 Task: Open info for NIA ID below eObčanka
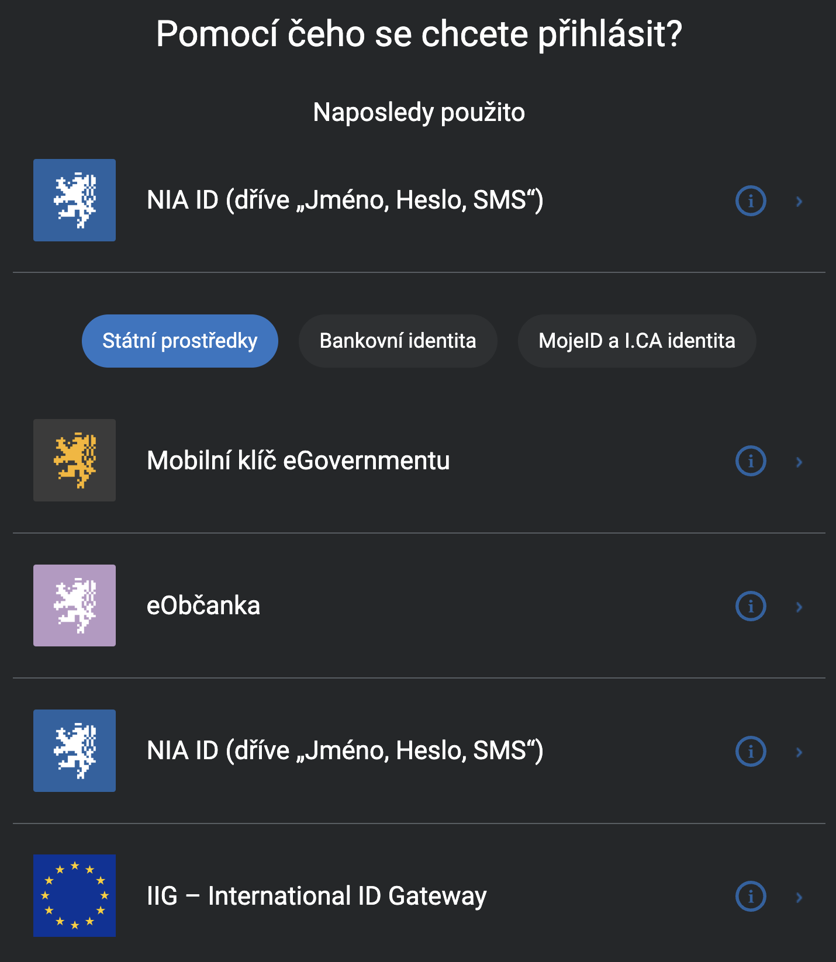coord(751,752)
